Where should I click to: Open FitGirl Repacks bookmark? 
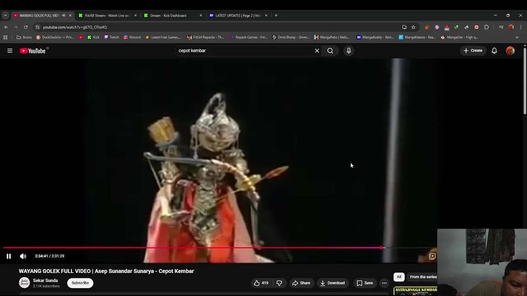click(205, 37)
